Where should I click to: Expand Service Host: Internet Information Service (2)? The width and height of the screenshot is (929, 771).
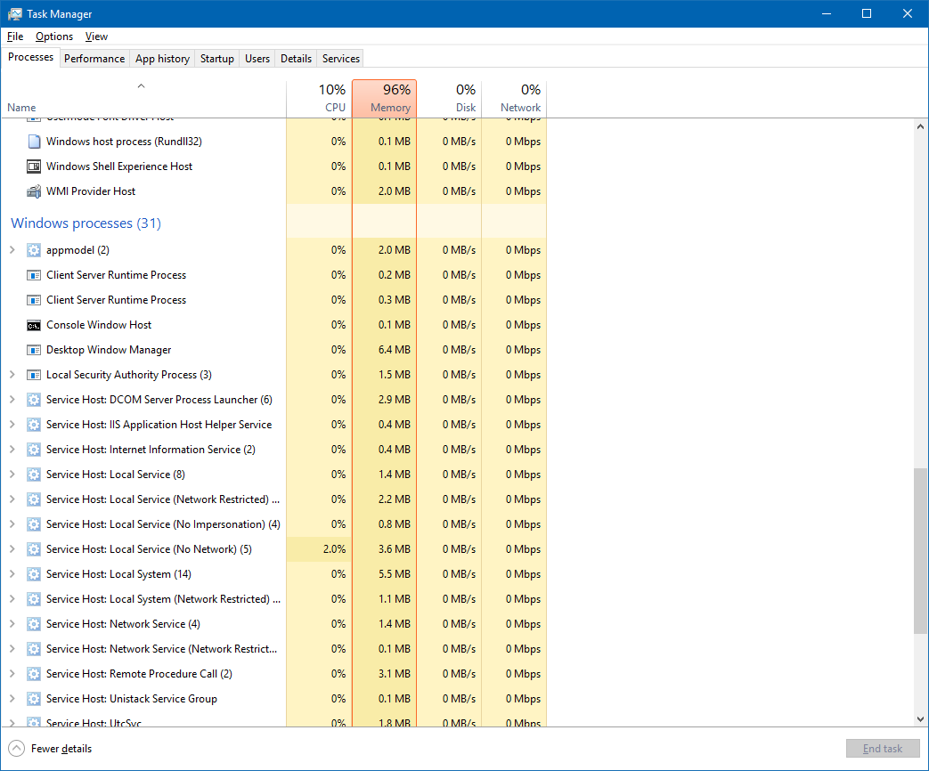[12, 450]
